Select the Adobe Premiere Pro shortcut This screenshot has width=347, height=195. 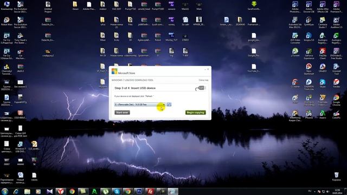tap(336, 6)
